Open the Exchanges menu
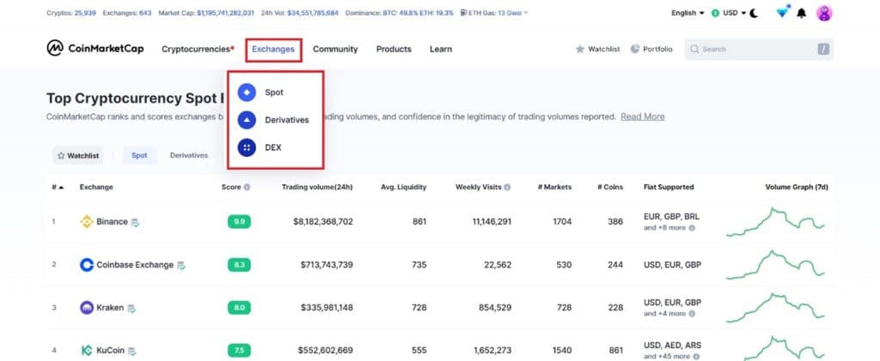 click(273, 49)
